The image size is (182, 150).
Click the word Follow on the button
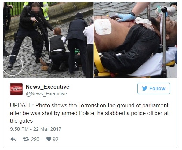157,88
